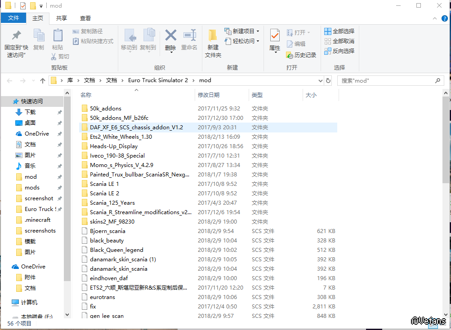Open History (历史记录)
Viewport: 451px width, 330px height.
click(x=301, y=55)
